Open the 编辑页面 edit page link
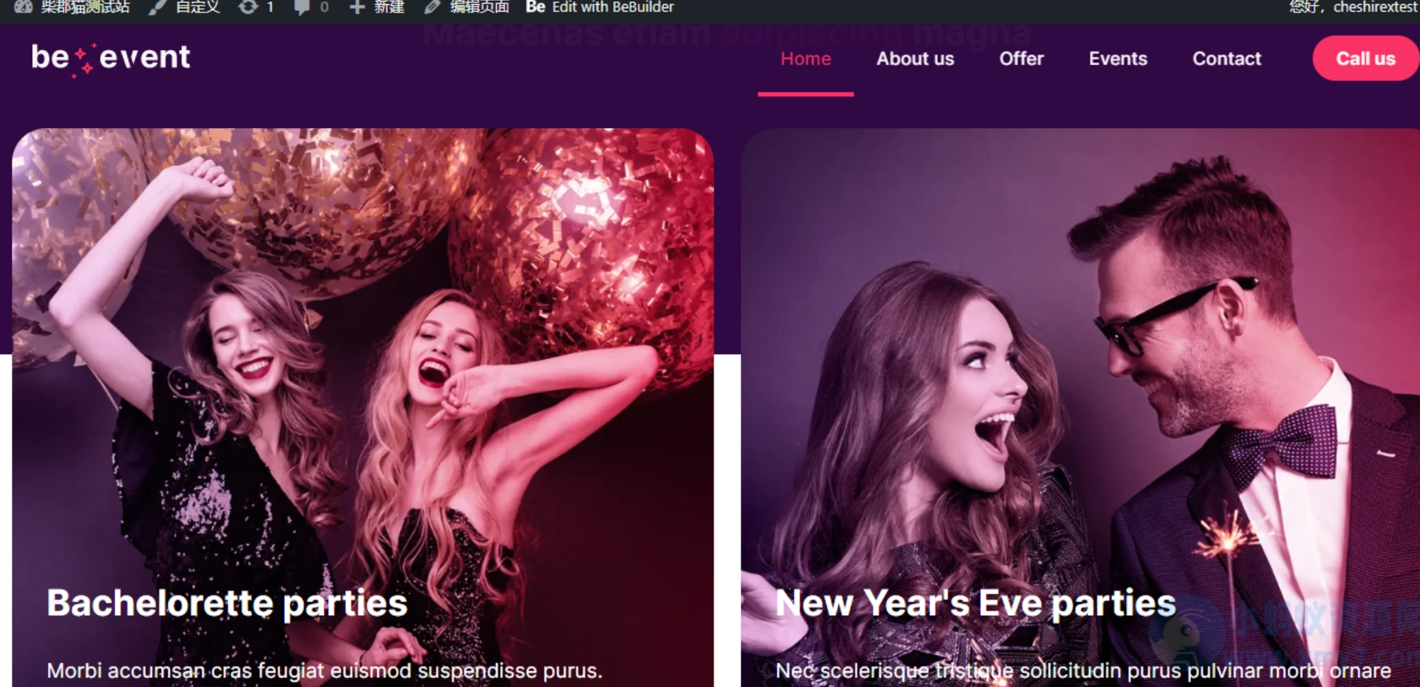The width and height of the screenshot is (1420, 687). tap(479, 7)
